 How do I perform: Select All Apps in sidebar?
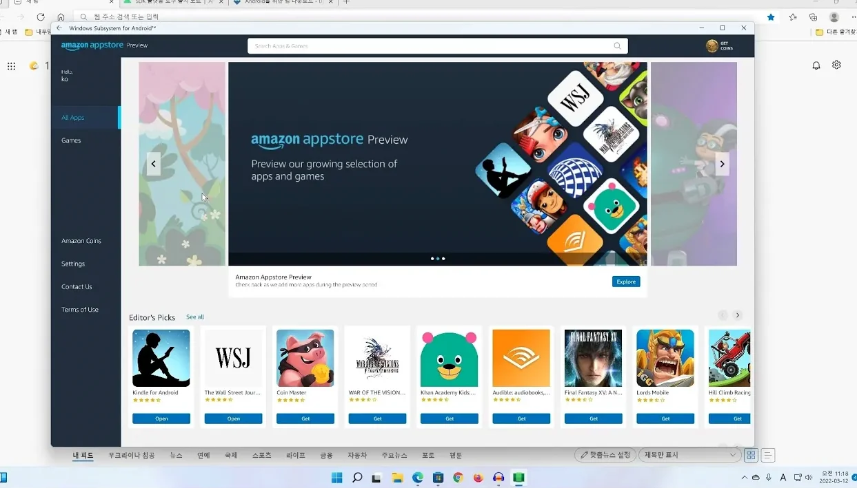tap(85, 118)
